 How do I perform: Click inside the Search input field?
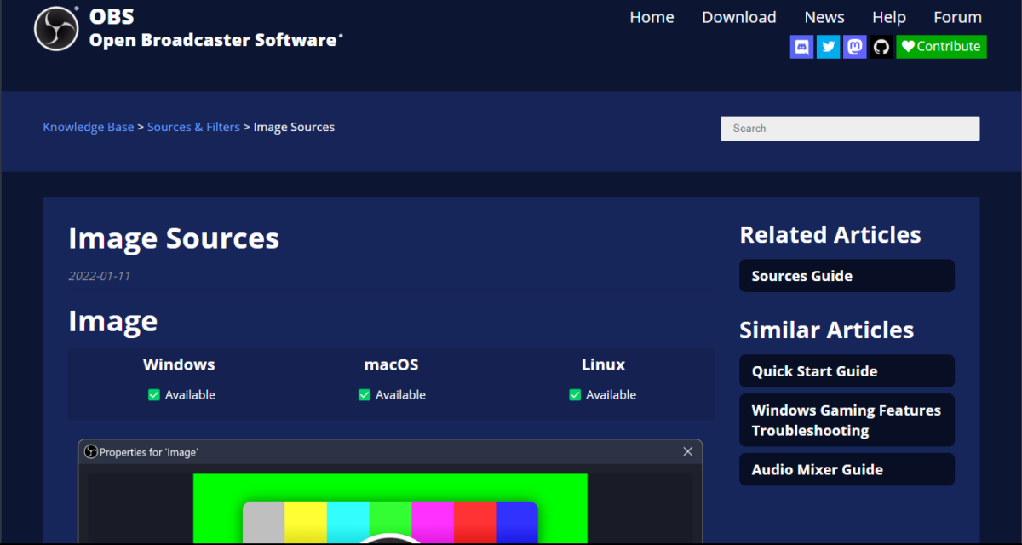tap(850, 128)
